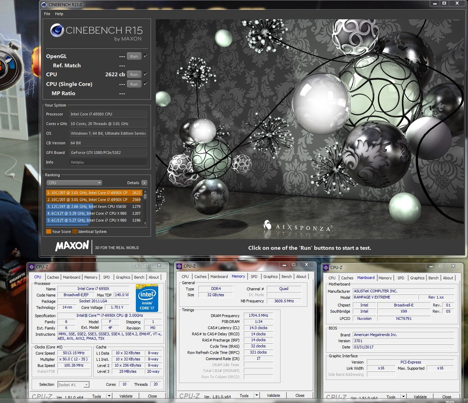This screenshot has height=403, width=468.
Task: Select CPU tab in Mainboard CPU-Z window
Action: pos(332,278)
